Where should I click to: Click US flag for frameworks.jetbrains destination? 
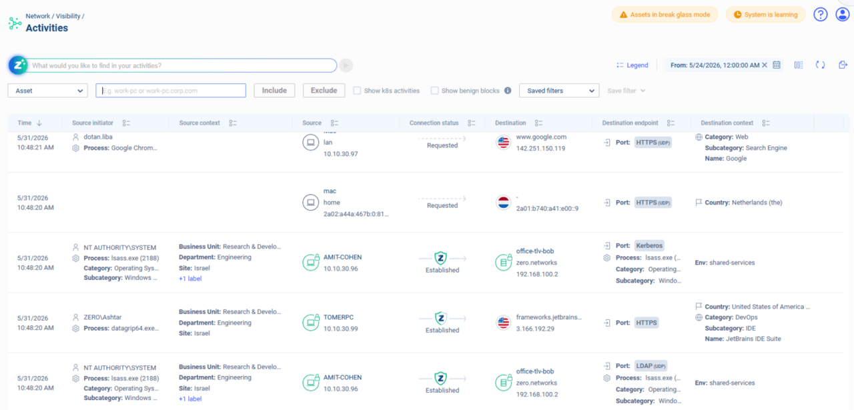pos(504,323)
